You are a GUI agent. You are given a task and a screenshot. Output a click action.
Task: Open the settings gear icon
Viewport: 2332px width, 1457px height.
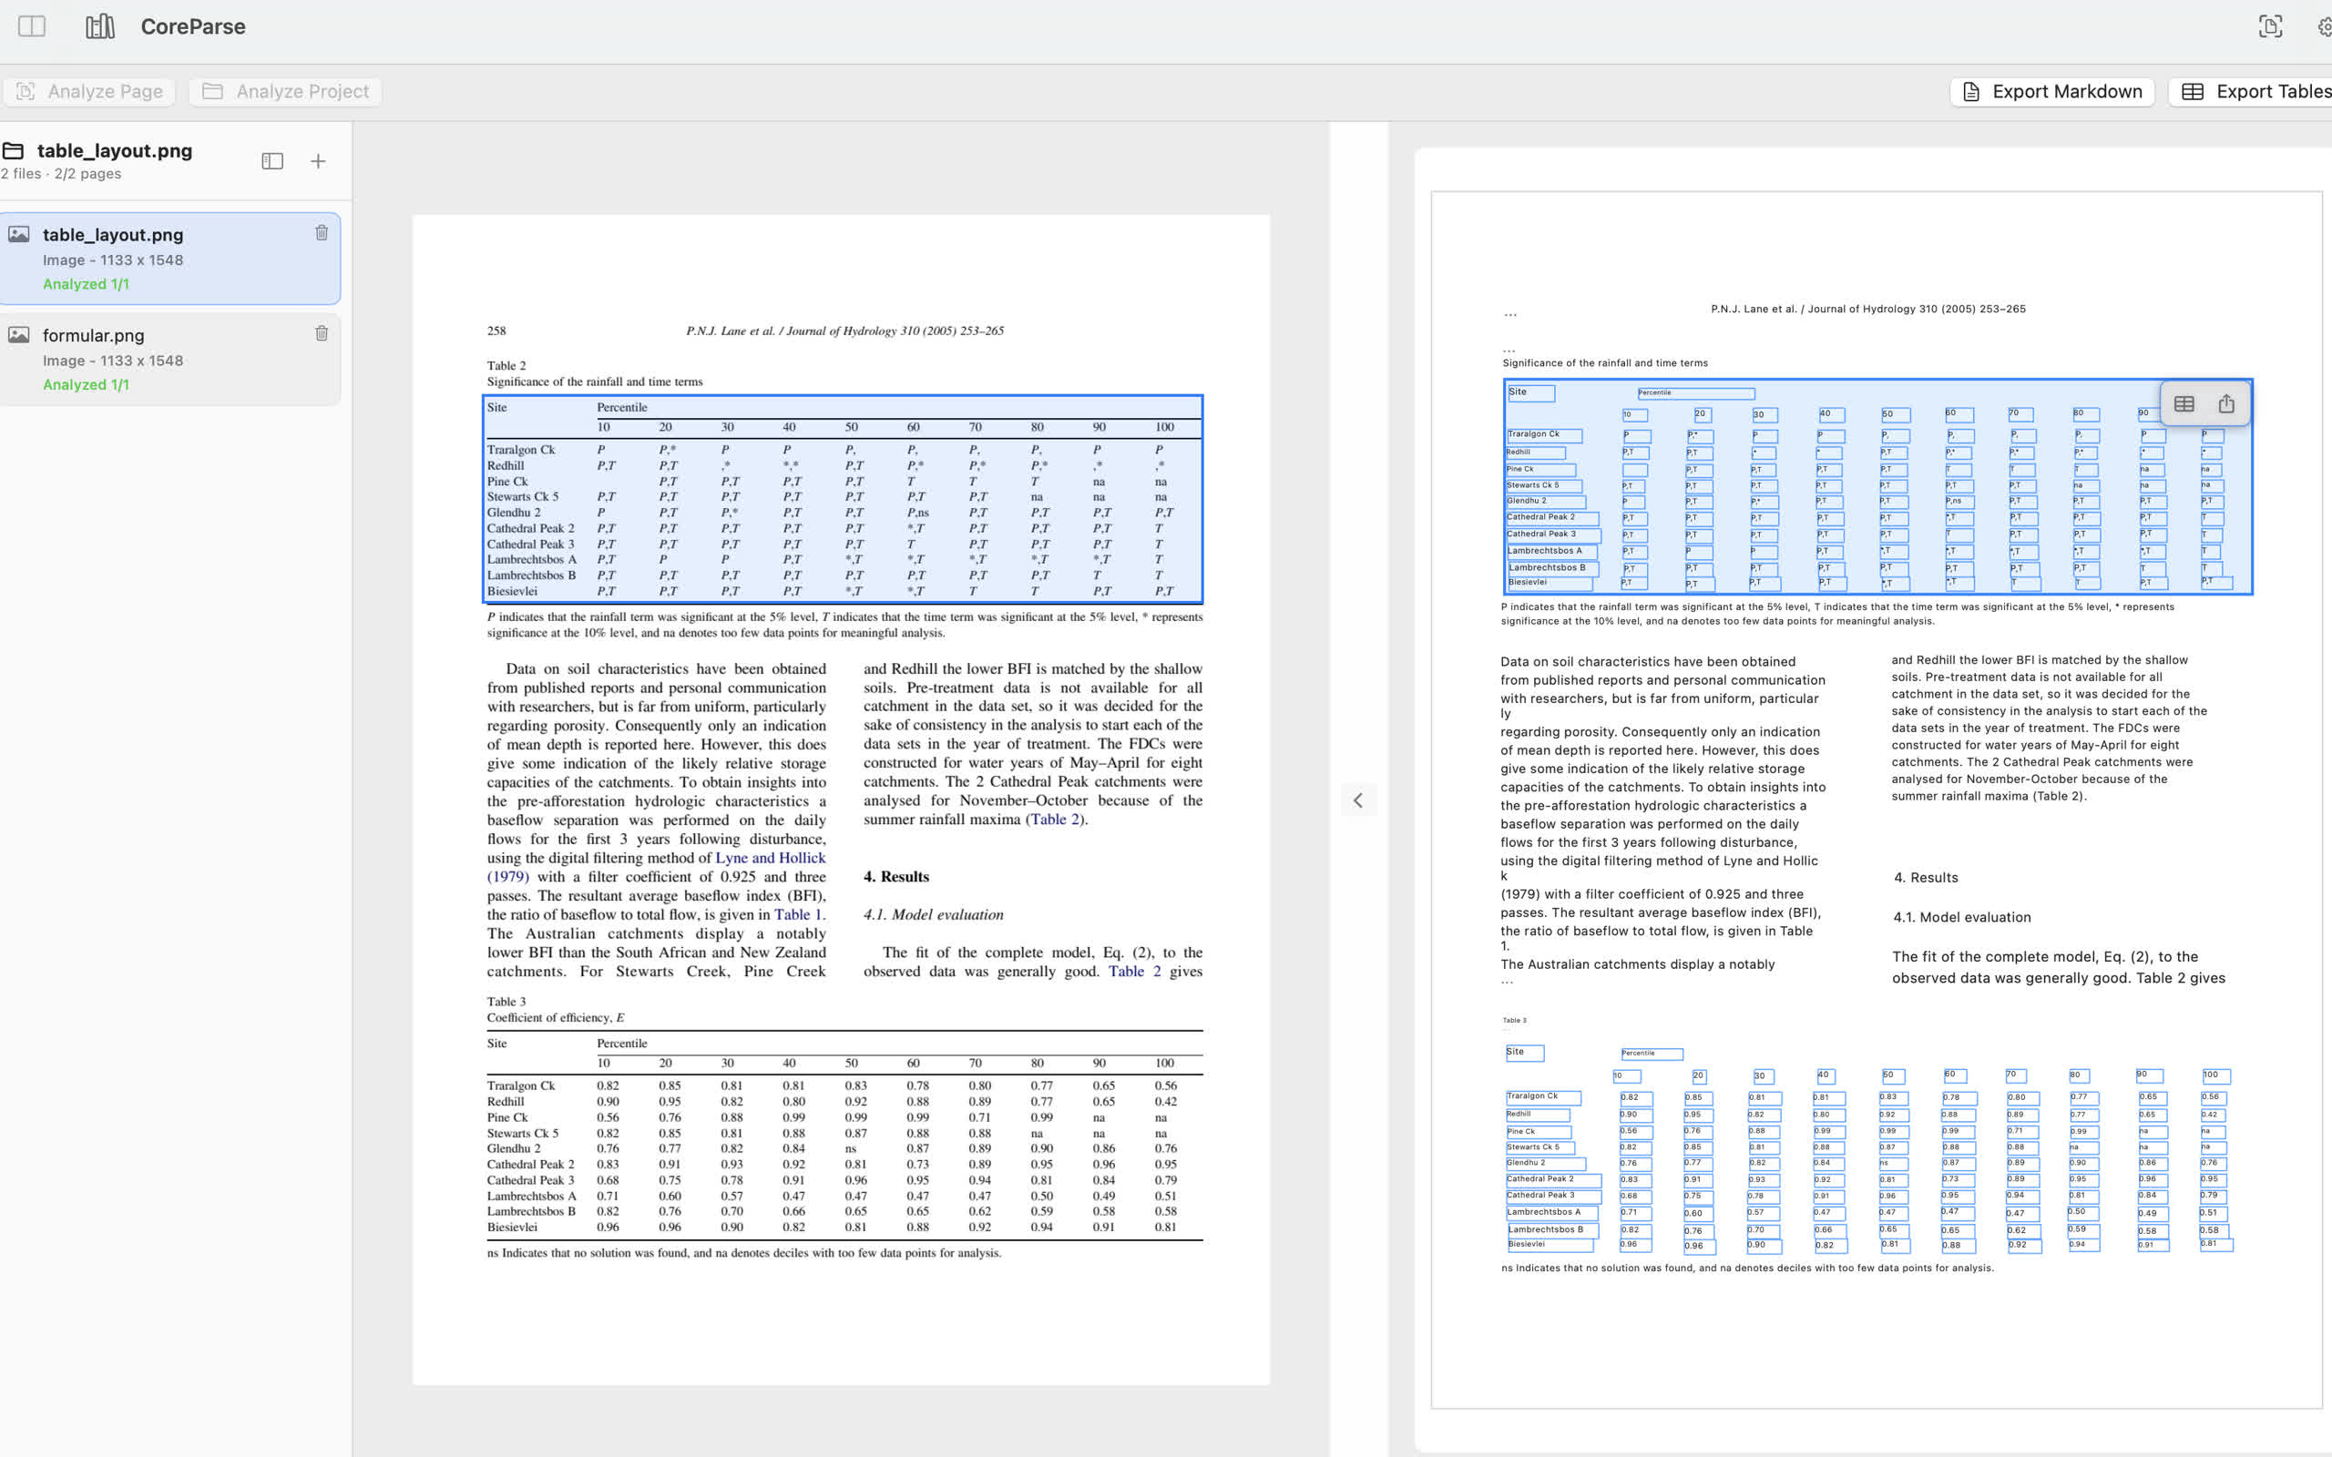point(2325,26)
